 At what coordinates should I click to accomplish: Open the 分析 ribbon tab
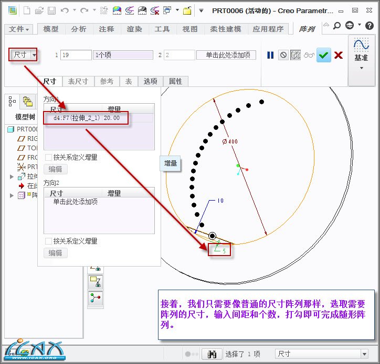79,29
